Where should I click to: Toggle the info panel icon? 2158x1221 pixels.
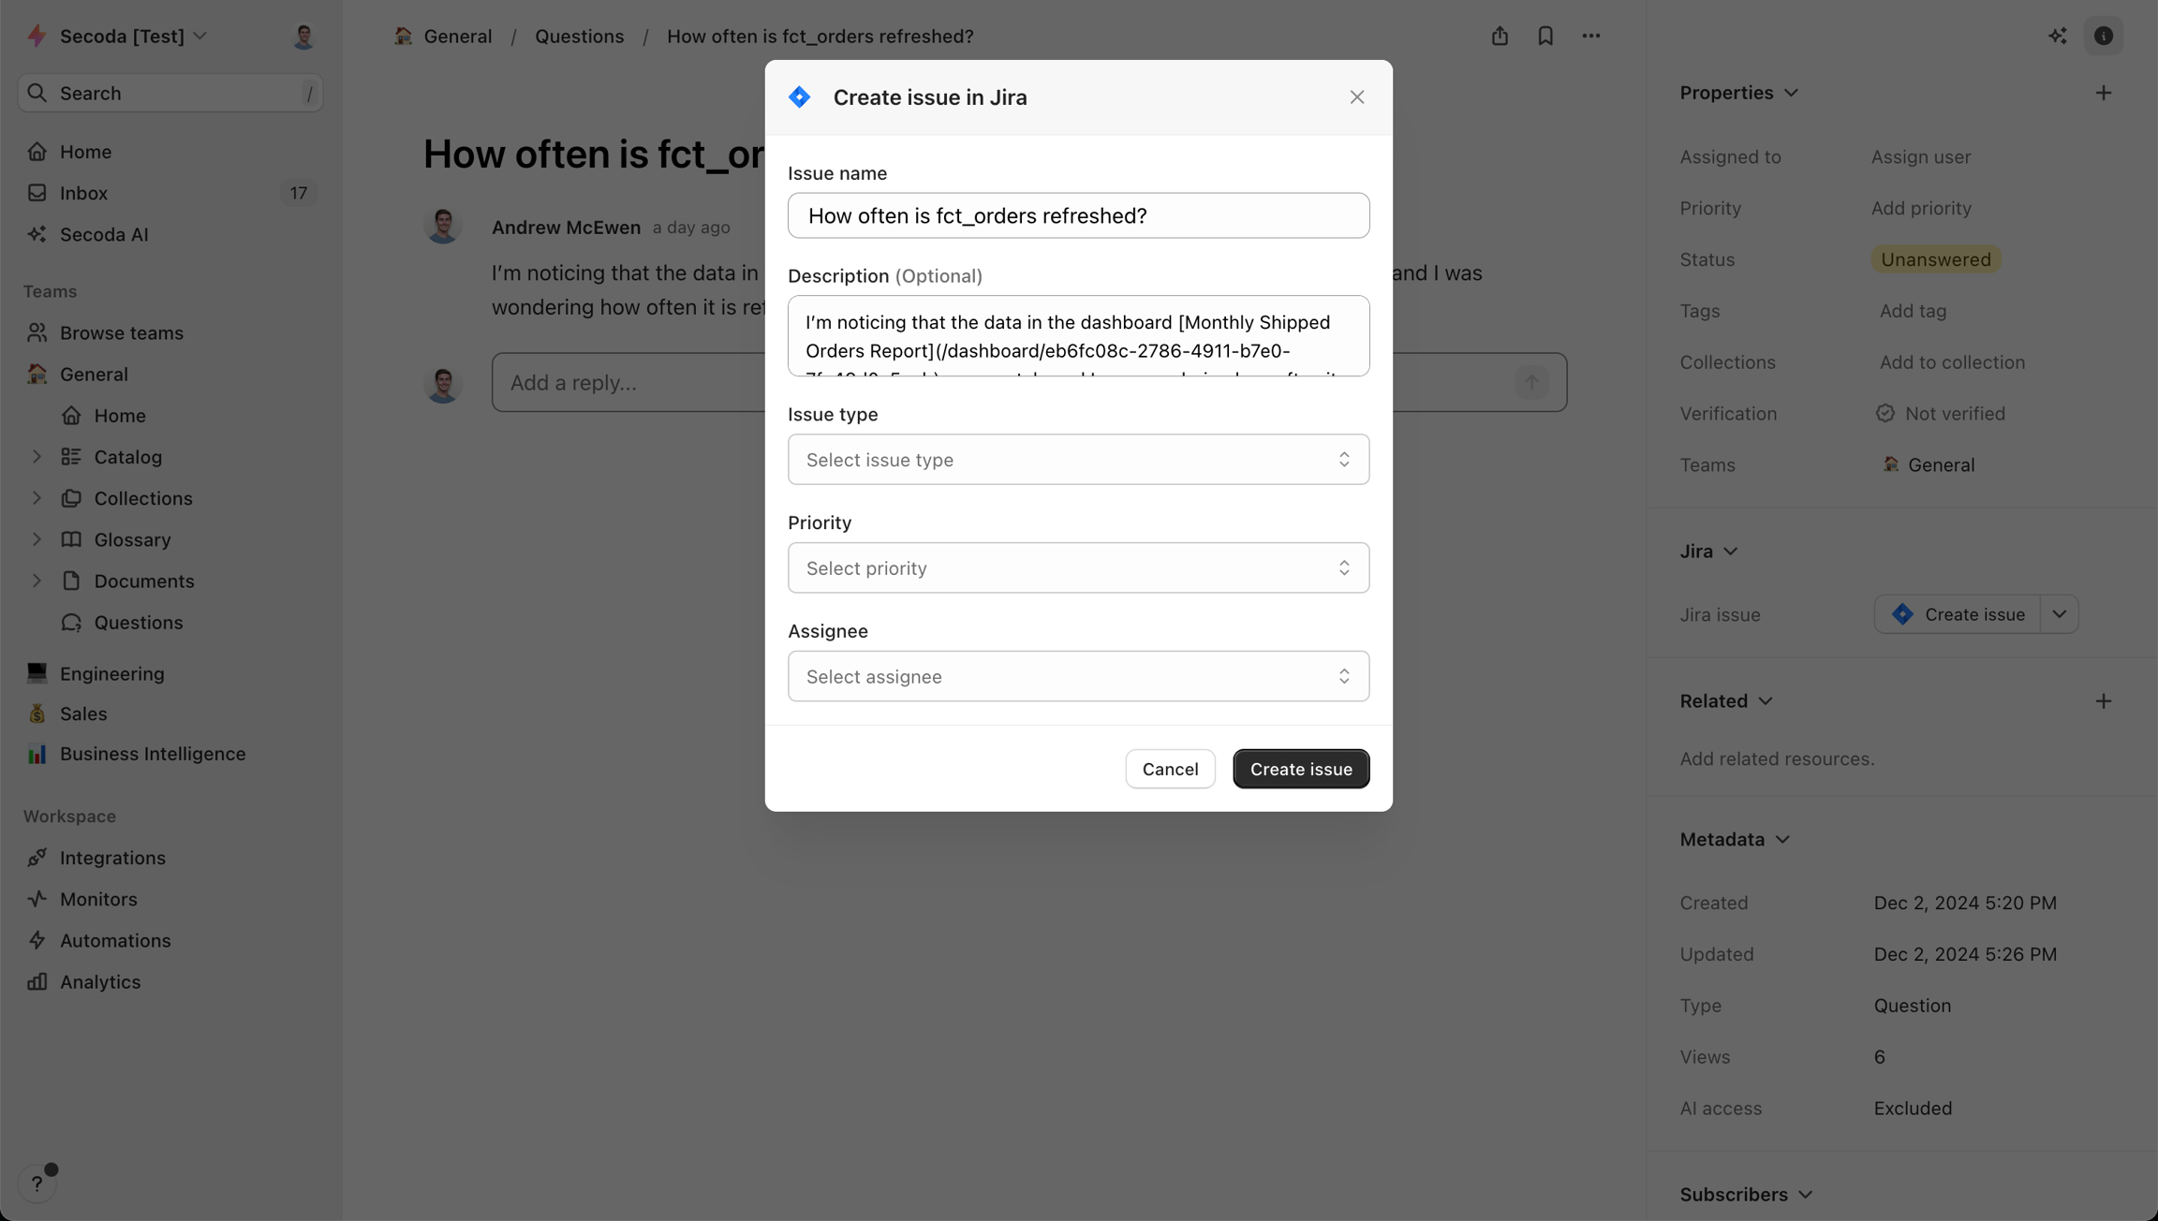point(2104,36)
